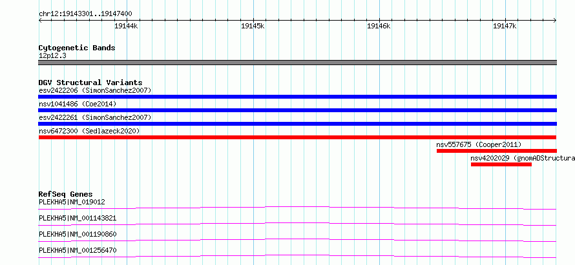
Task: Click the blue bar under esv2422206
Action: [297, 97]
